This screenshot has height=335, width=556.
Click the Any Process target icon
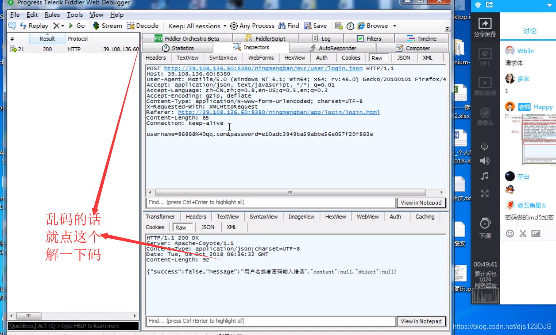[234, 26]
